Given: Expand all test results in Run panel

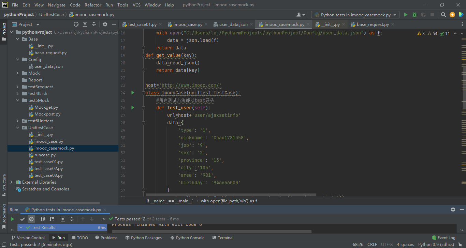Looking at the screenshot, I should [x=63, y=219].
